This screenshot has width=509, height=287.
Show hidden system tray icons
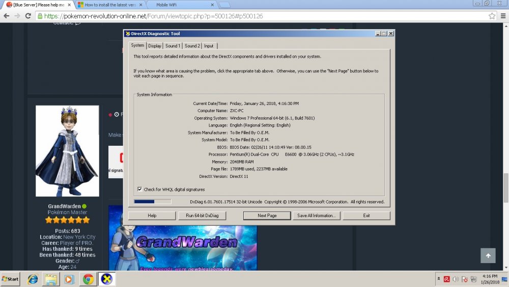click(x=439, y=279)
